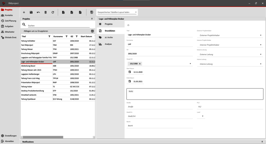Filter the Kurzname column
The height and width of the screenshot is (144, 266).
coord(67,36)
